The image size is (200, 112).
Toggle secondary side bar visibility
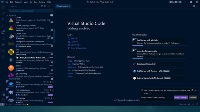(x=176, y=2)
